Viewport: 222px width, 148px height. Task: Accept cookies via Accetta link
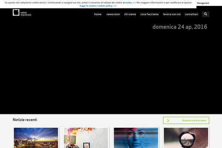(129, 3)
